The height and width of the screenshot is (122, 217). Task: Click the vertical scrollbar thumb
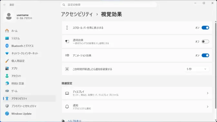pyautogui.click(x=216, y=66)
